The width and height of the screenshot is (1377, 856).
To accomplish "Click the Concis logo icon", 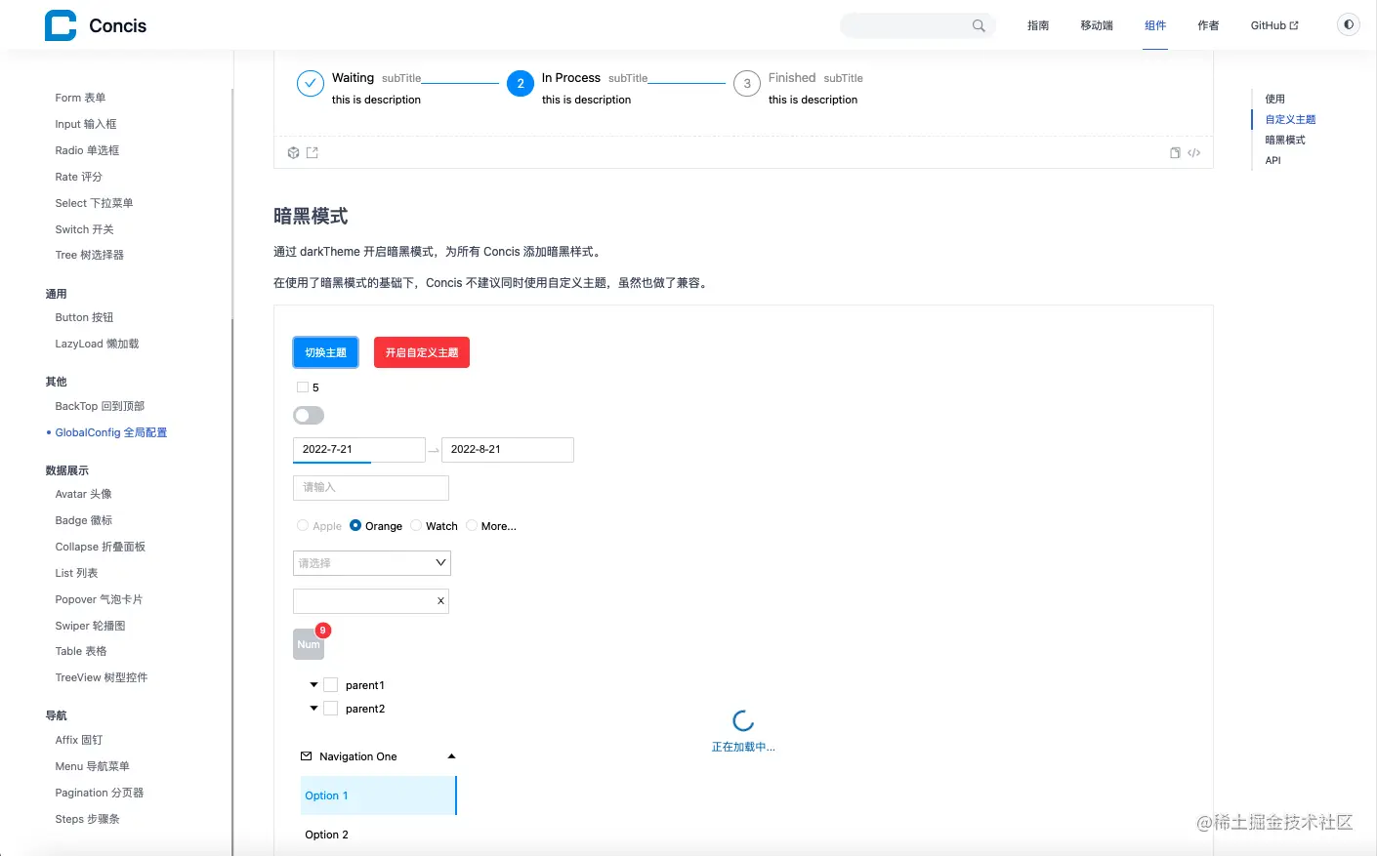I will (61, 25).
